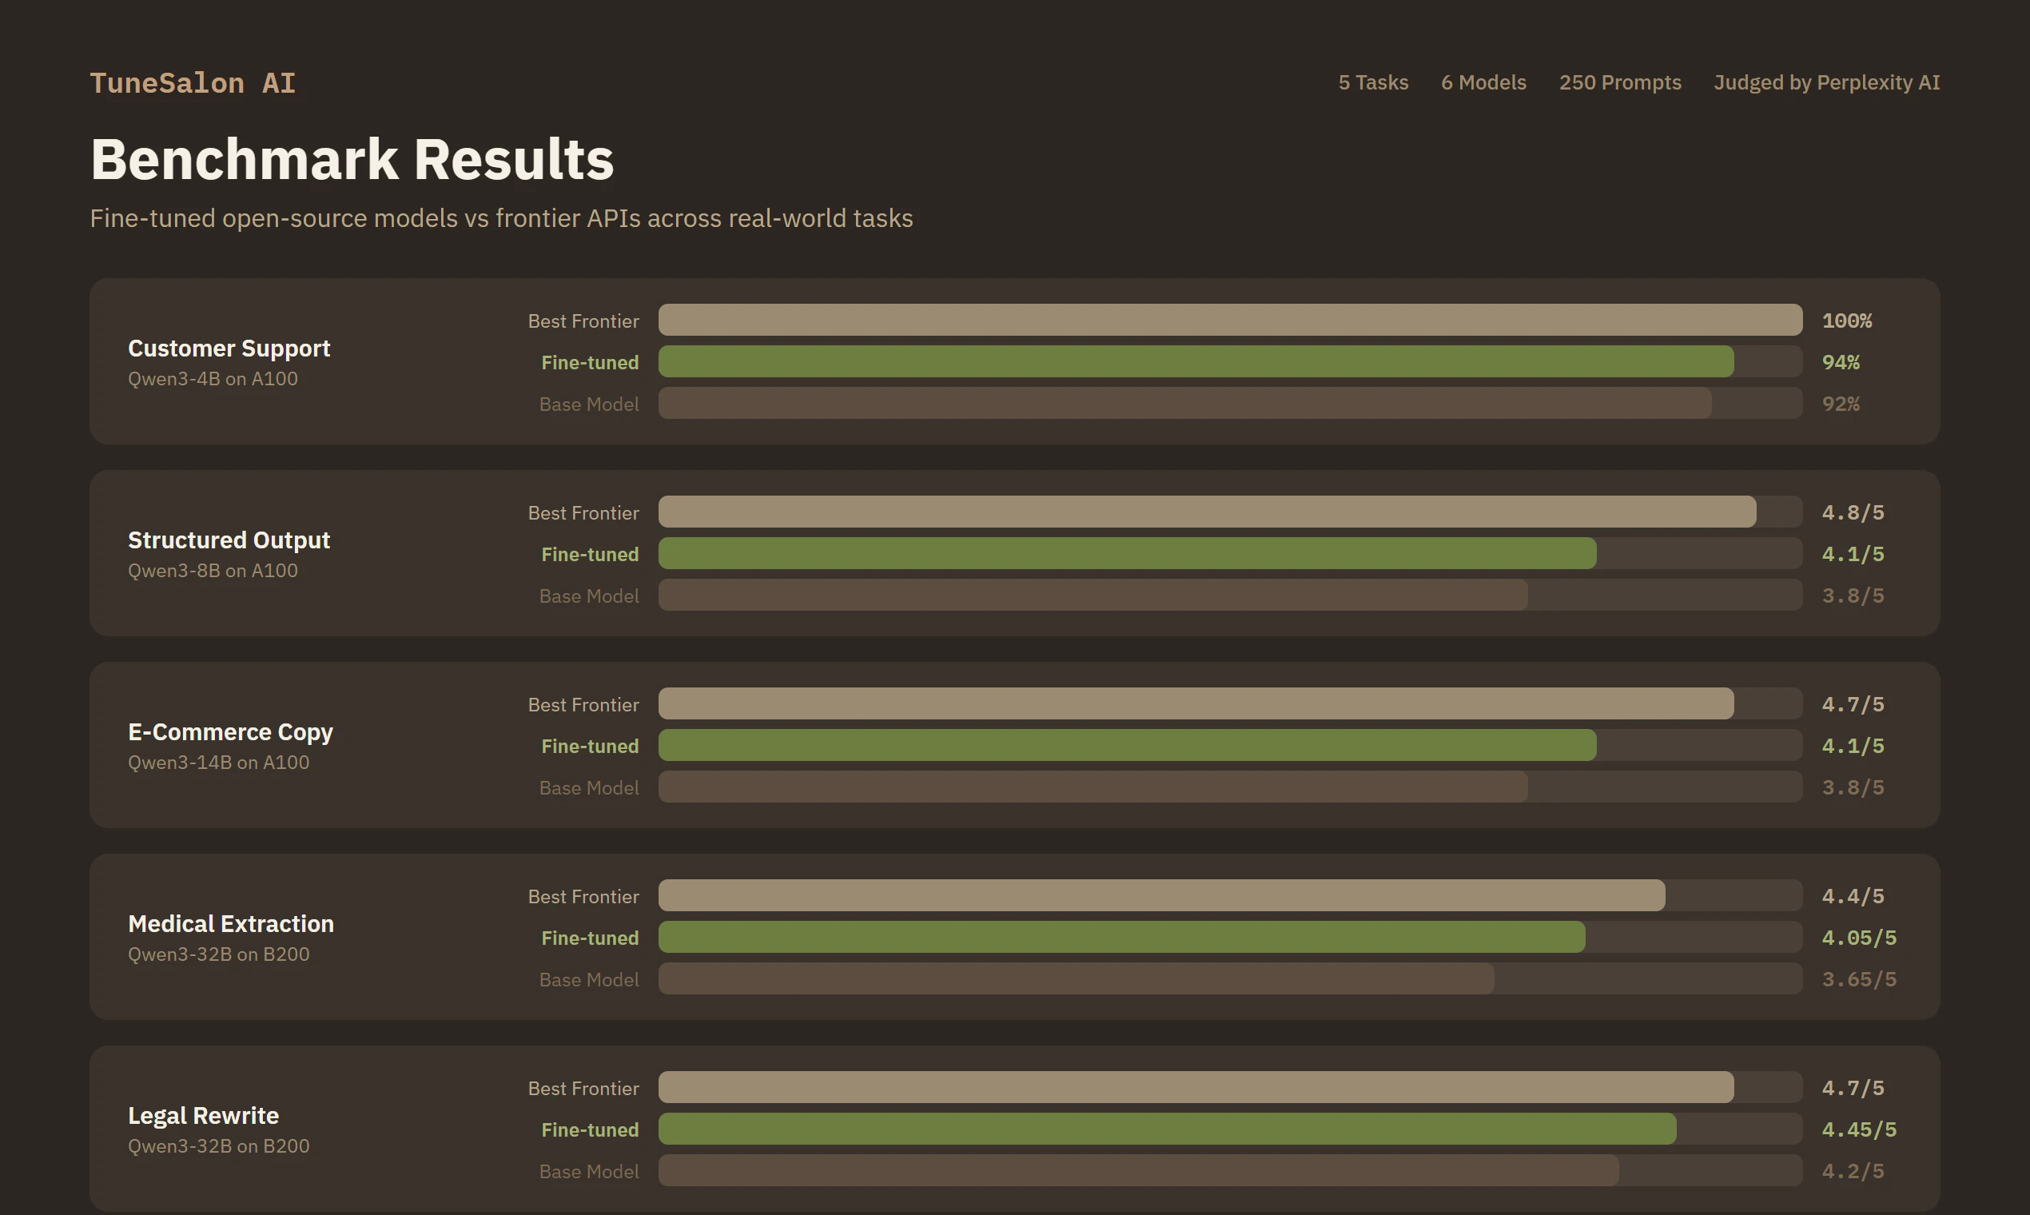The height and width of the screenshot is (1215, 2030).
Task: Open the 5 Tasks stat in header
Action: click(1373, 82)
